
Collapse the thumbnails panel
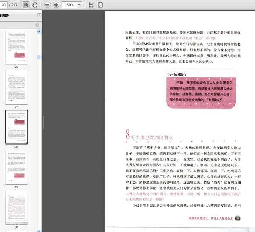[x=40, y=15]
